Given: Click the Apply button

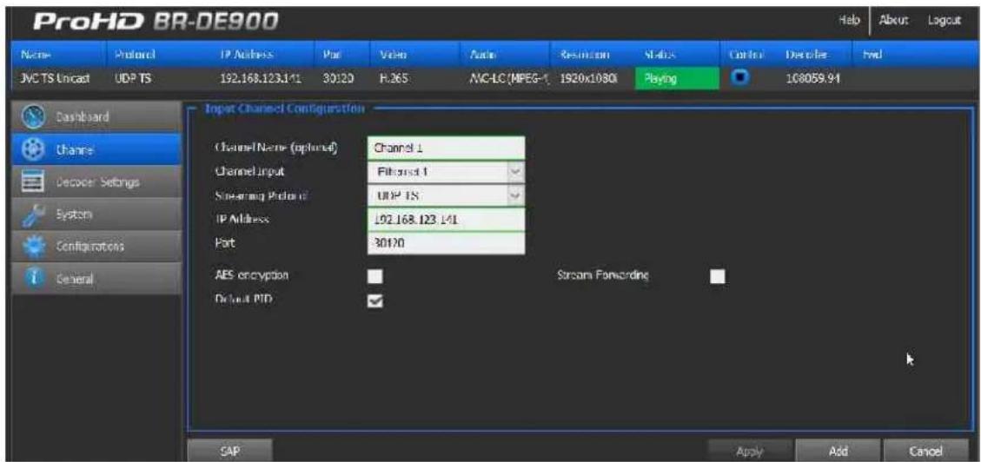Looking at the screenshot, I should coord(750,450).
